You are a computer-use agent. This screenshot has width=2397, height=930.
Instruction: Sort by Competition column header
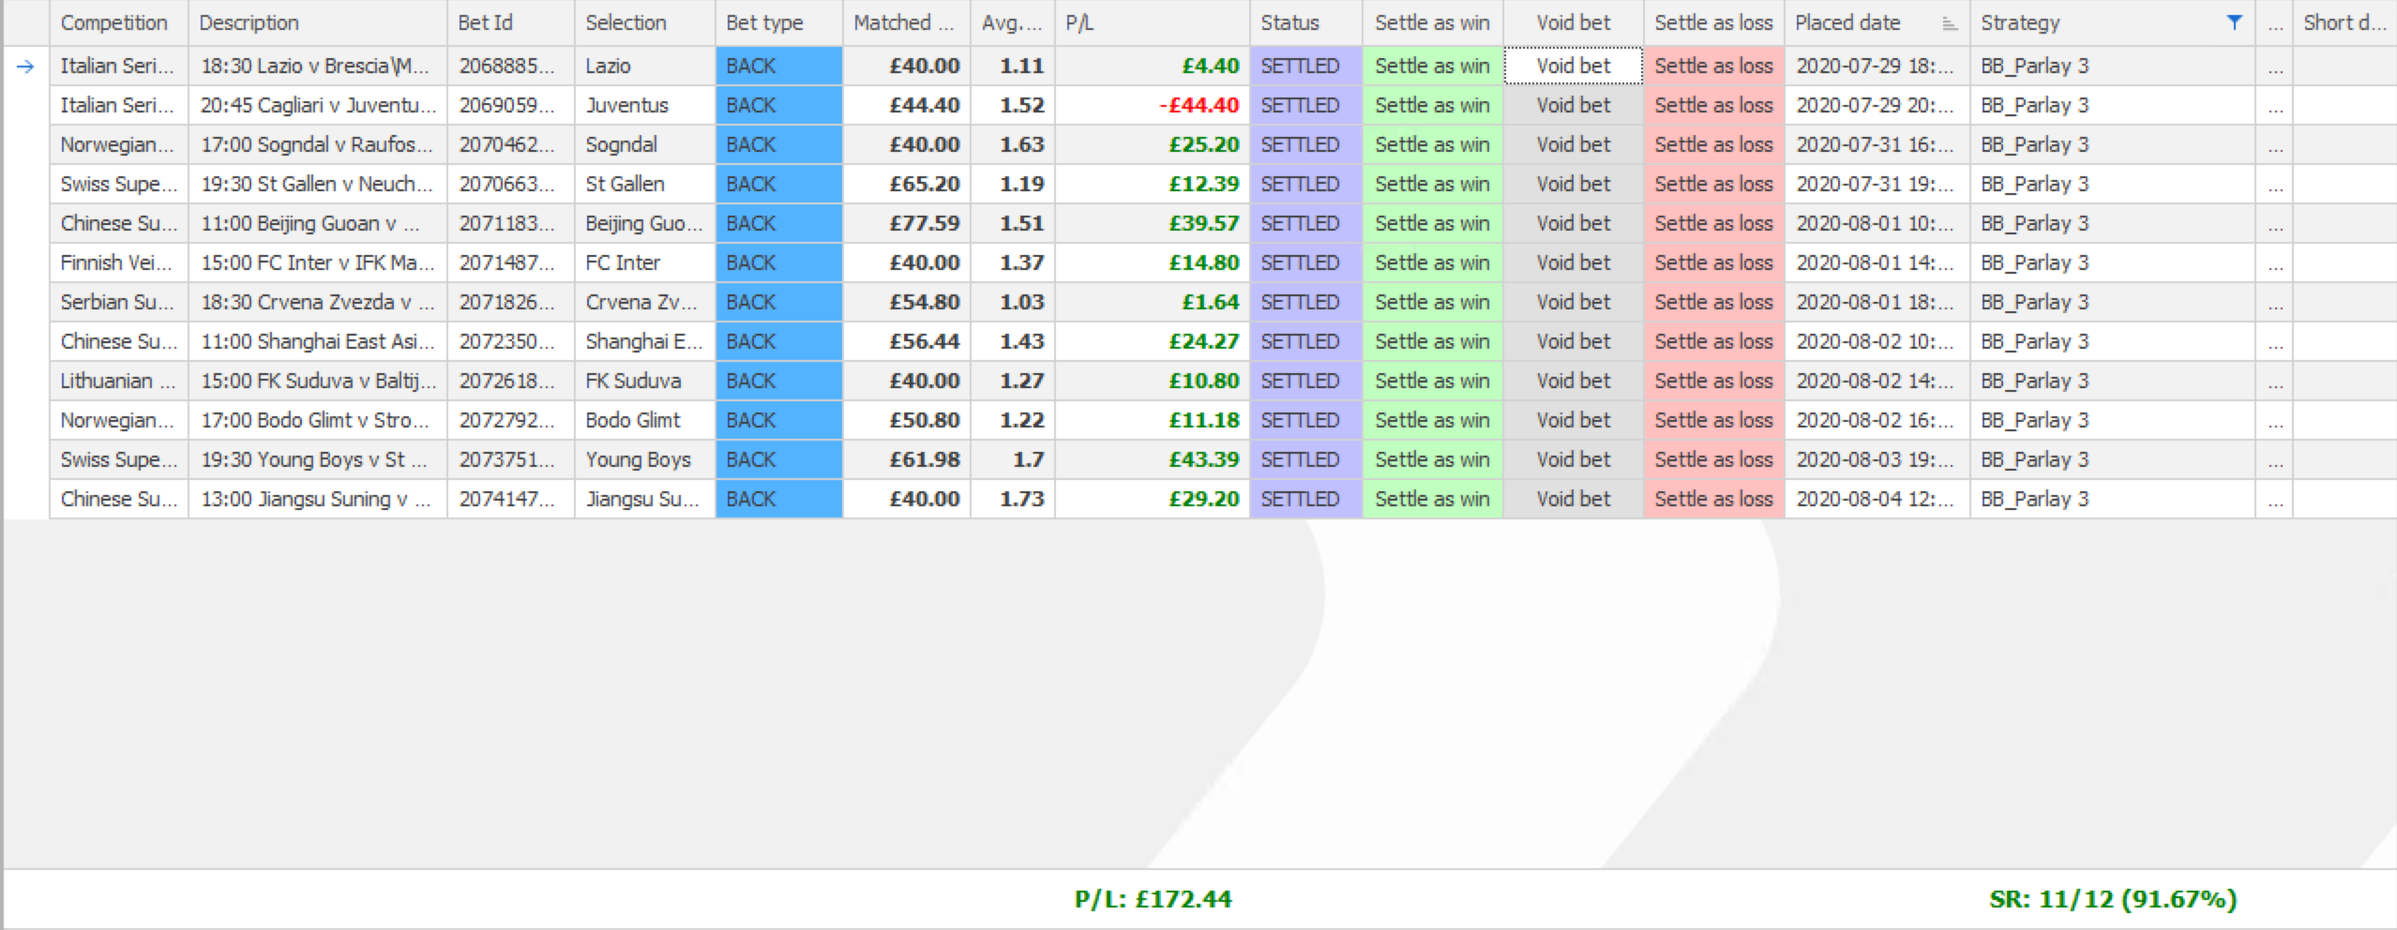118,22
